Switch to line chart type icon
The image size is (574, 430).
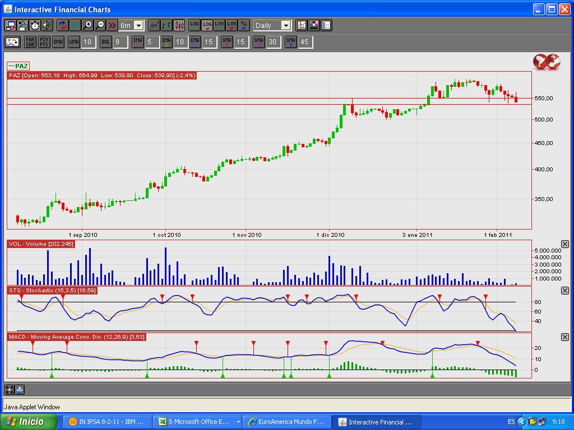(x=153, y=25)
